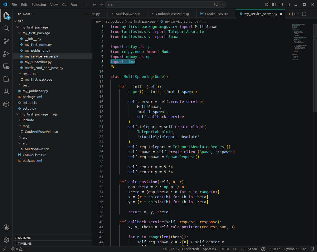Screen dimensions: 317x252
Task: Toggle the secondary side bar
Action: [x=288, y=4]
